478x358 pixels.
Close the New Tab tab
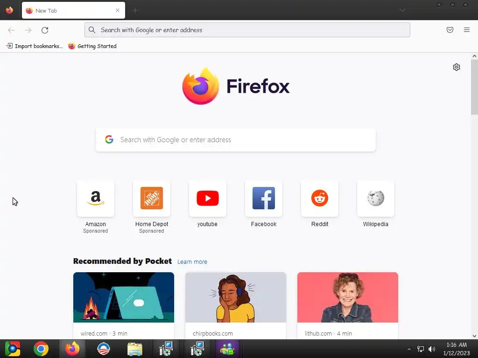coord(118,10)
